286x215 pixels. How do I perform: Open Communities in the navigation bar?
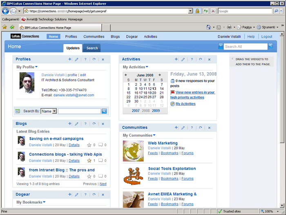coord(94,36)
